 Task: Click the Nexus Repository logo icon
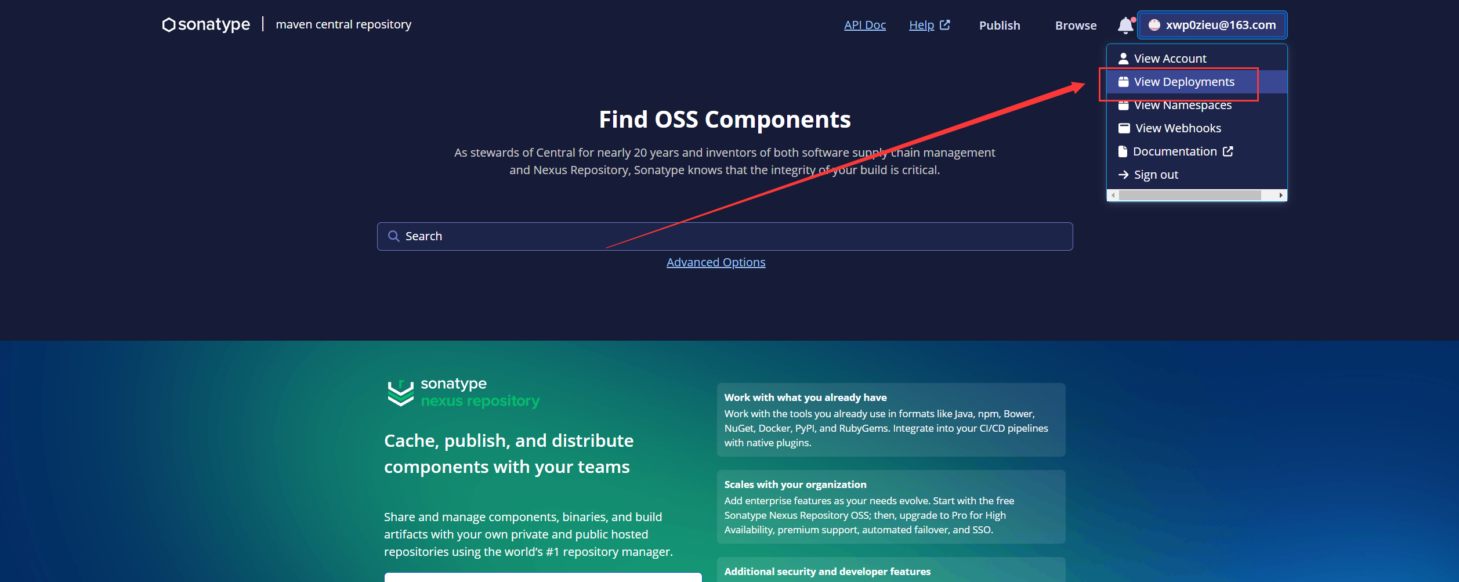pos(401,393)
